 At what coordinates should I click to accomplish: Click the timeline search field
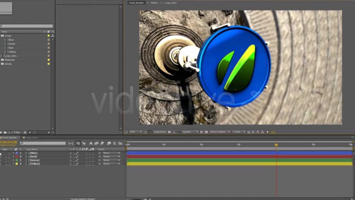43,143
